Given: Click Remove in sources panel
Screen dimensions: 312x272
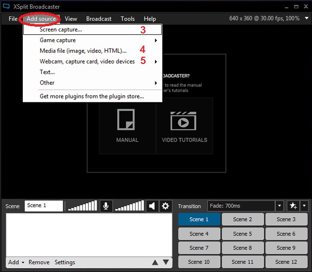Looking at the screenshot, I should click(x=39, y=262).
